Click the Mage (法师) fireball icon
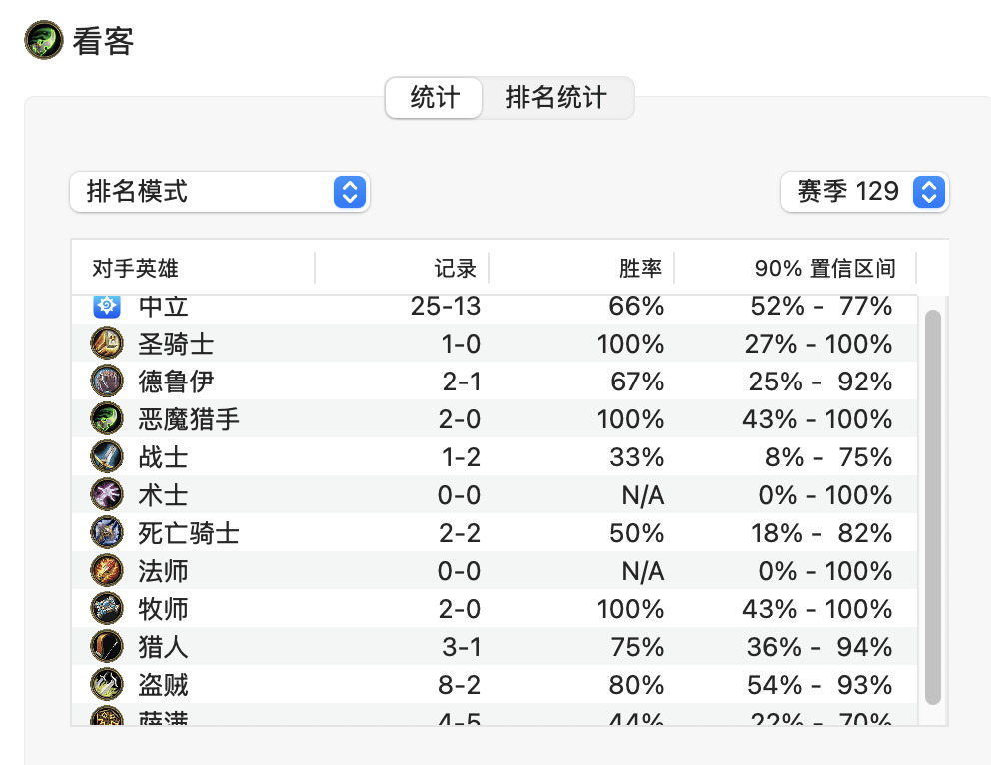The height and width of the screenshot is (765, 991). tap(107, 570)
